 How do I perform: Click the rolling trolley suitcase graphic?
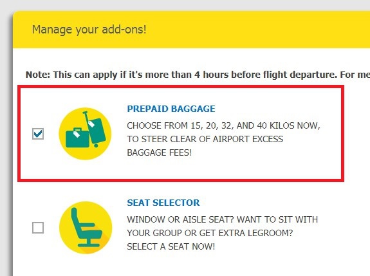point(94,129)
